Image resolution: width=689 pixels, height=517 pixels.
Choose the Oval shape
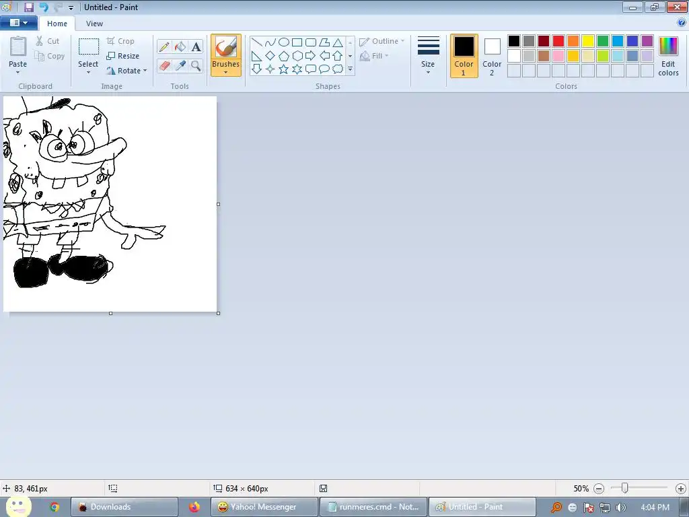(284, 42)
